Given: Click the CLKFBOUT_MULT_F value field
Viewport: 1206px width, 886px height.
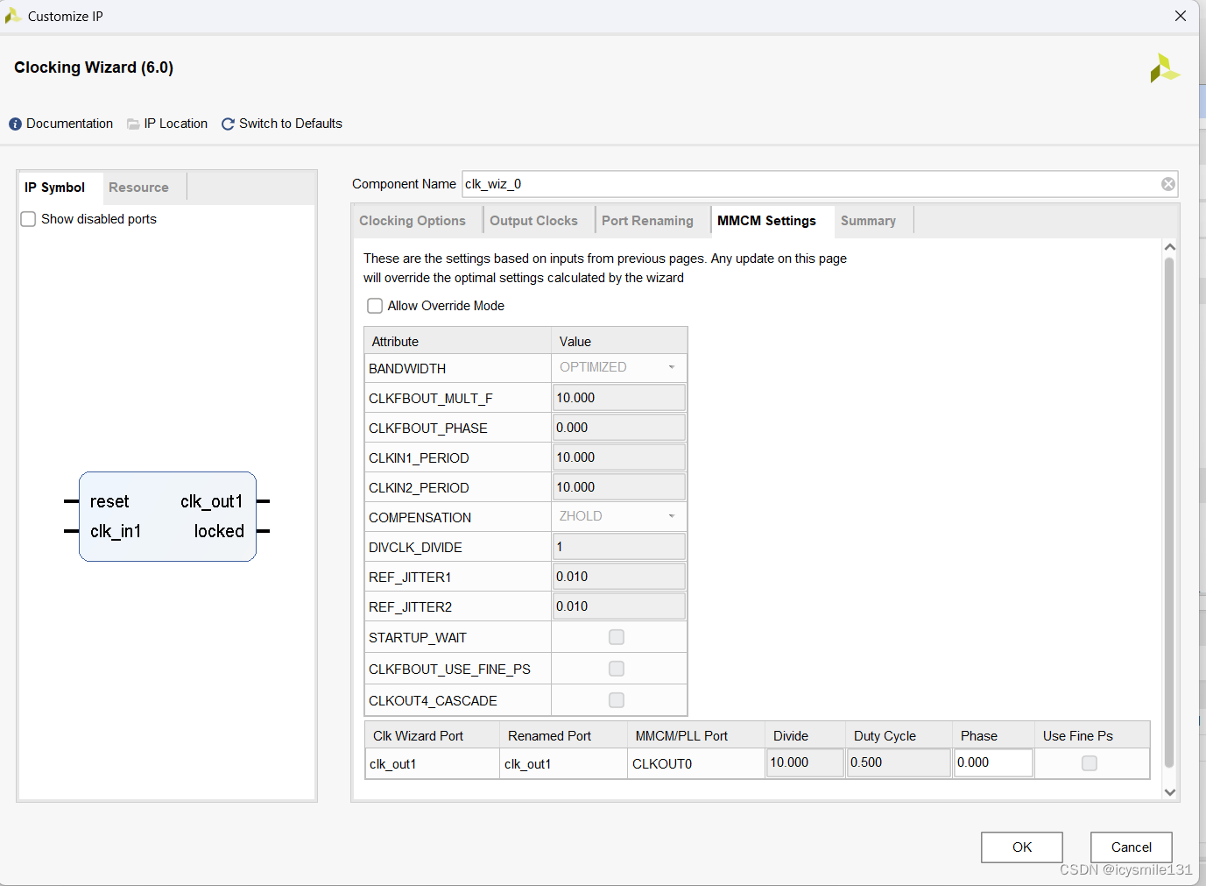Looking at the screenshot, I should pyautogui.click(x=618, y=398).
